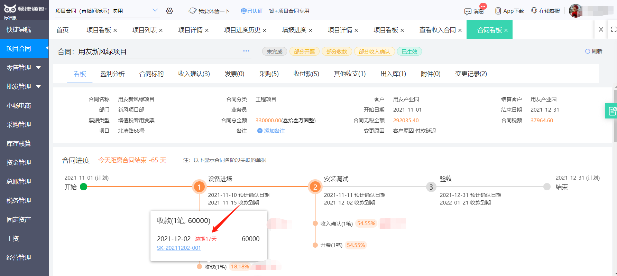This screenshot has height=276, width=617.
Task: Open the three-dots menu beside contract name
Action: pos(246,51)
